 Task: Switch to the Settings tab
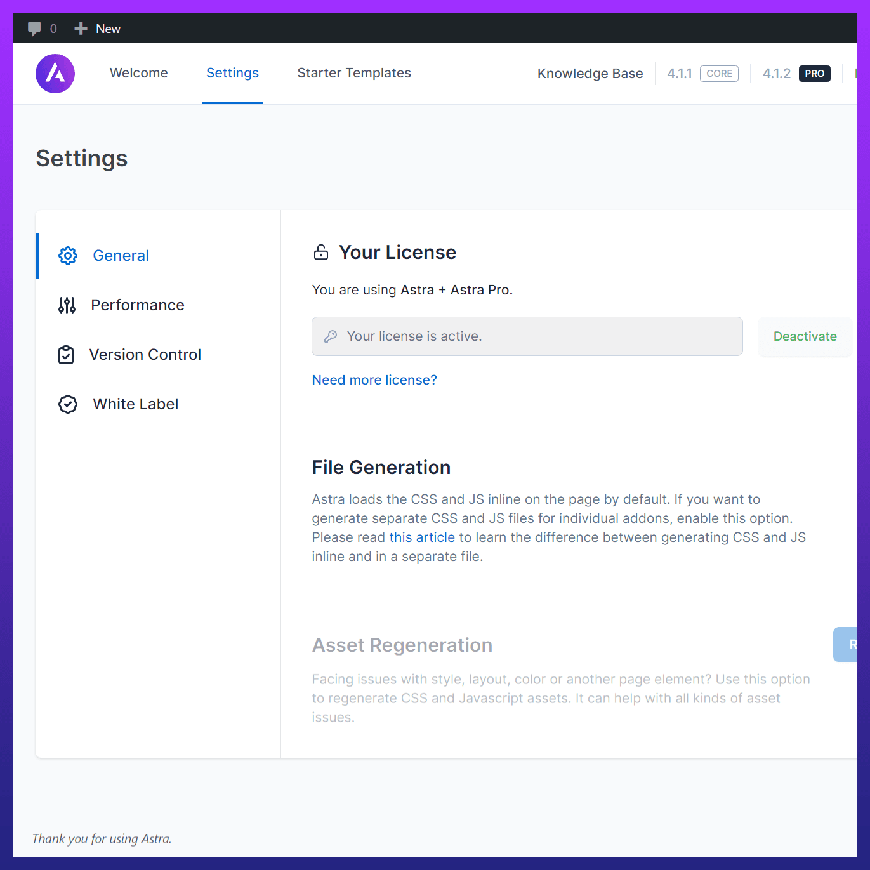[x=232, y=73]
